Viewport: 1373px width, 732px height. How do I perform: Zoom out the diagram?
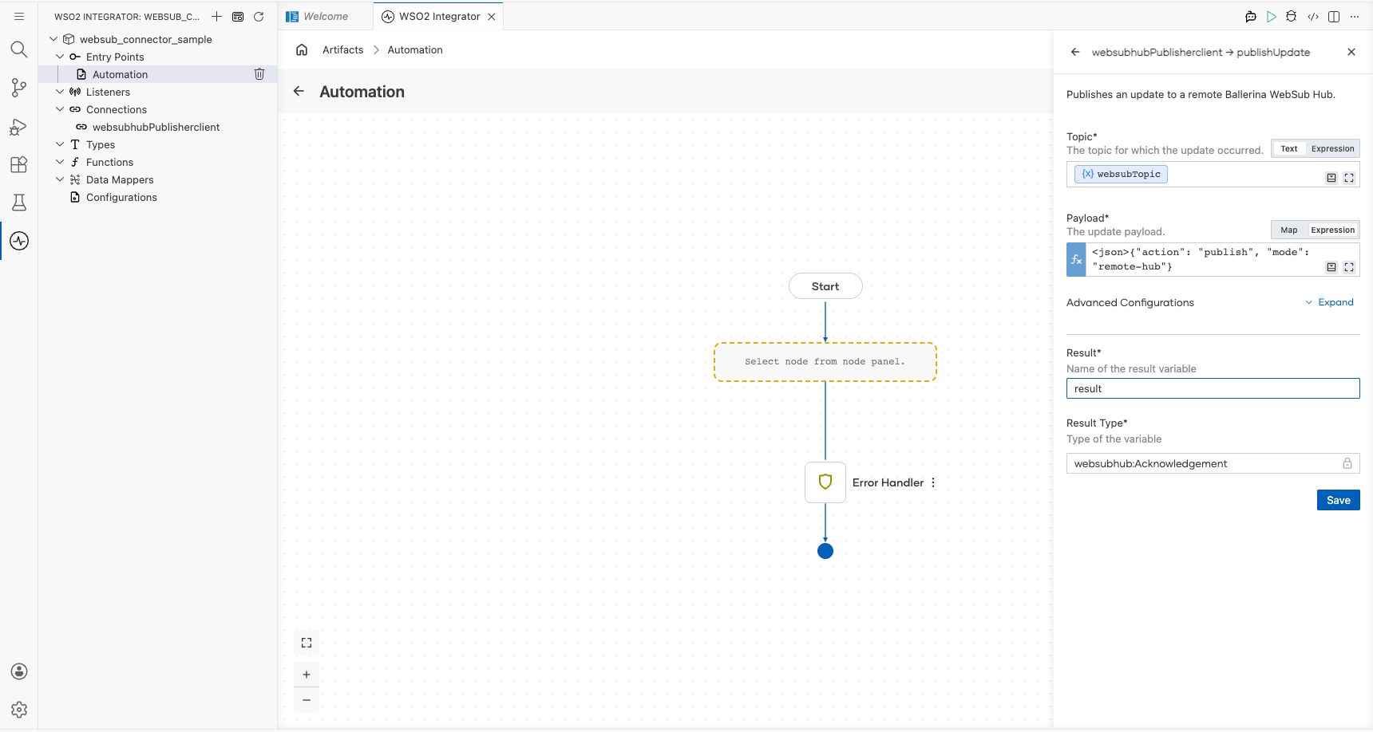(307, 700)
